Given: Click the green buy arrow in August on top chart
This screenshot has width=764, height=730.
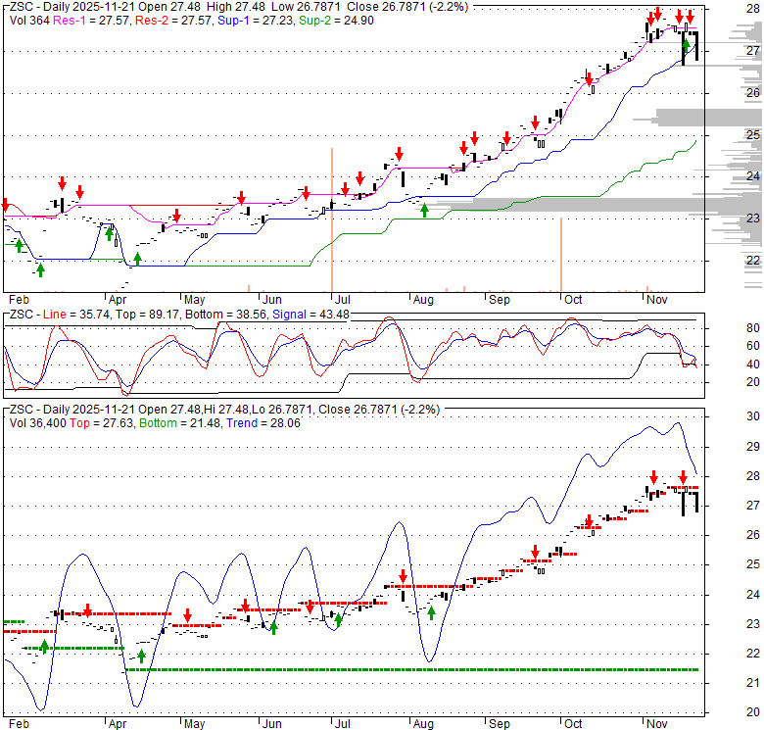Looking at the screenshot, I should (x=424, y=209).
